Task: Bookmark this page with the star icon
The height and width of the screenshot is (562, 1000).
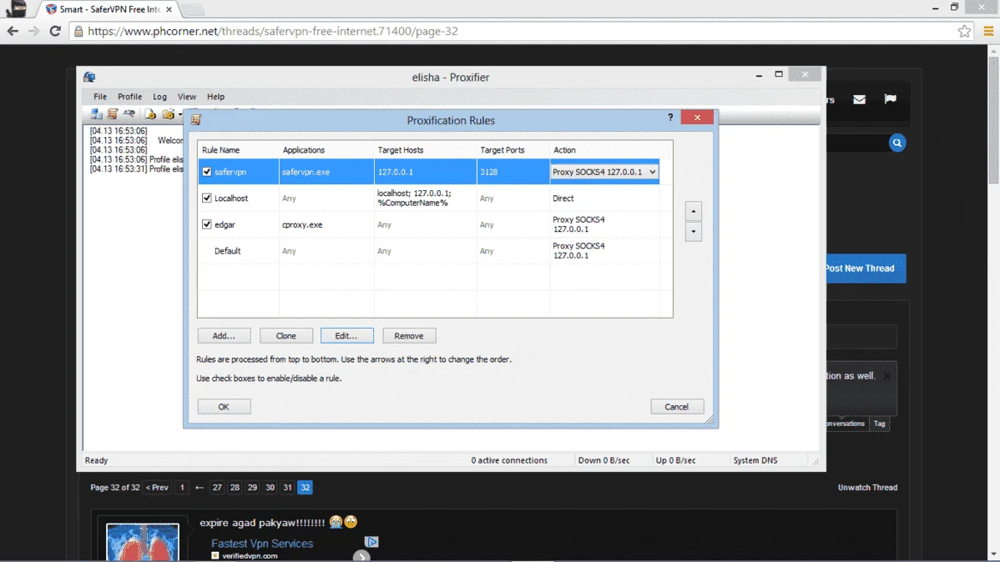Action: coord(964,31)
